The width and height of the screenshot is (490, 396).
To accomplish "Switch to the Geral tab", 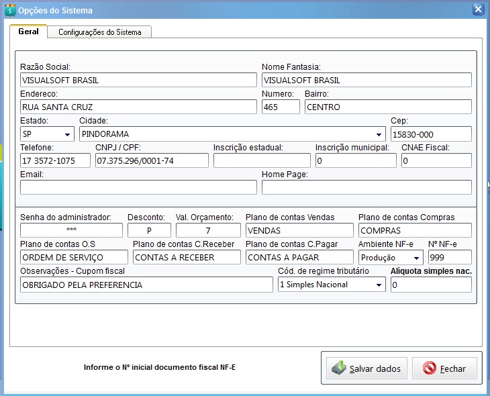I will point(28,32).
